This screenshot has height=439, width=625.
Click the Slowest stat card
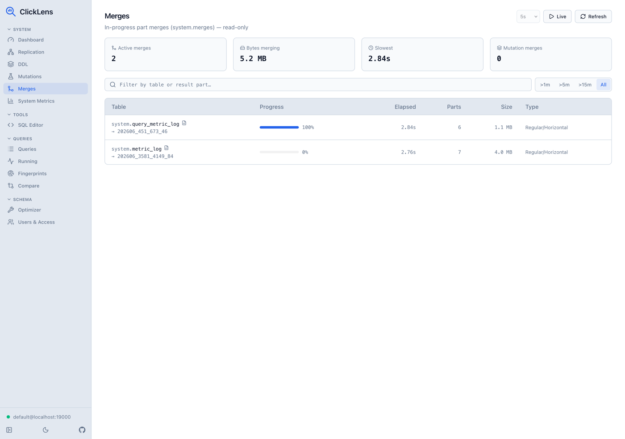coord(422,54)
